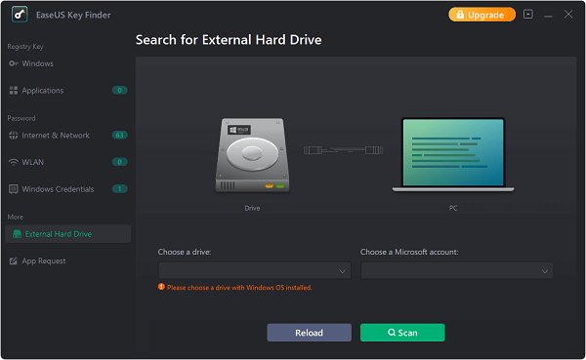
Task: Click the 'Drive' label under the disk
Action: click(252, 208)
